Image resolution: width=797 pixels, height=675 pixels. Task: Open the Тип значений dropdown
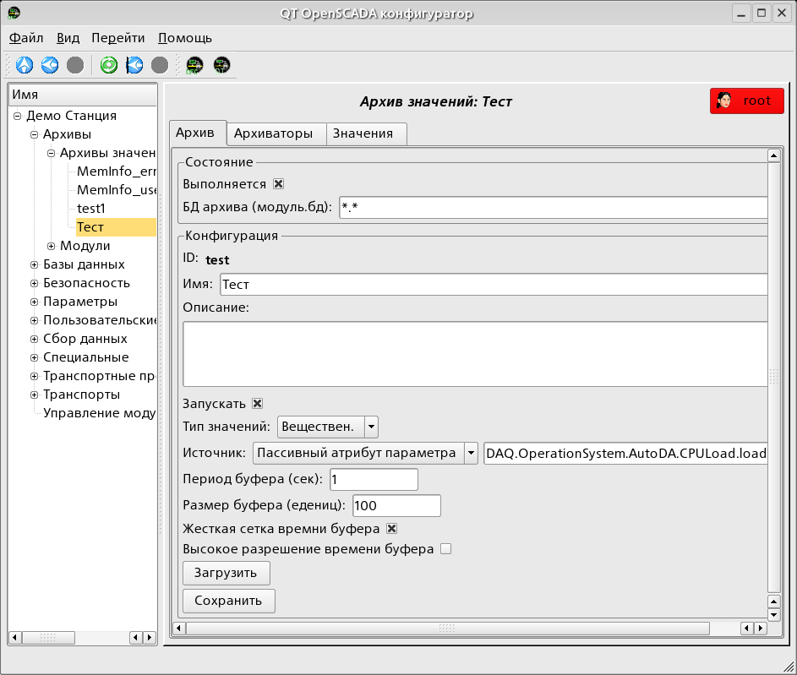(x=371, y=427)
